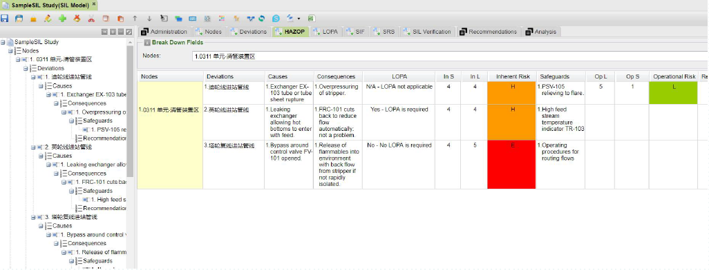Click the scissors cut icon
Screen dimensions: 709x270
click(91, 19)
